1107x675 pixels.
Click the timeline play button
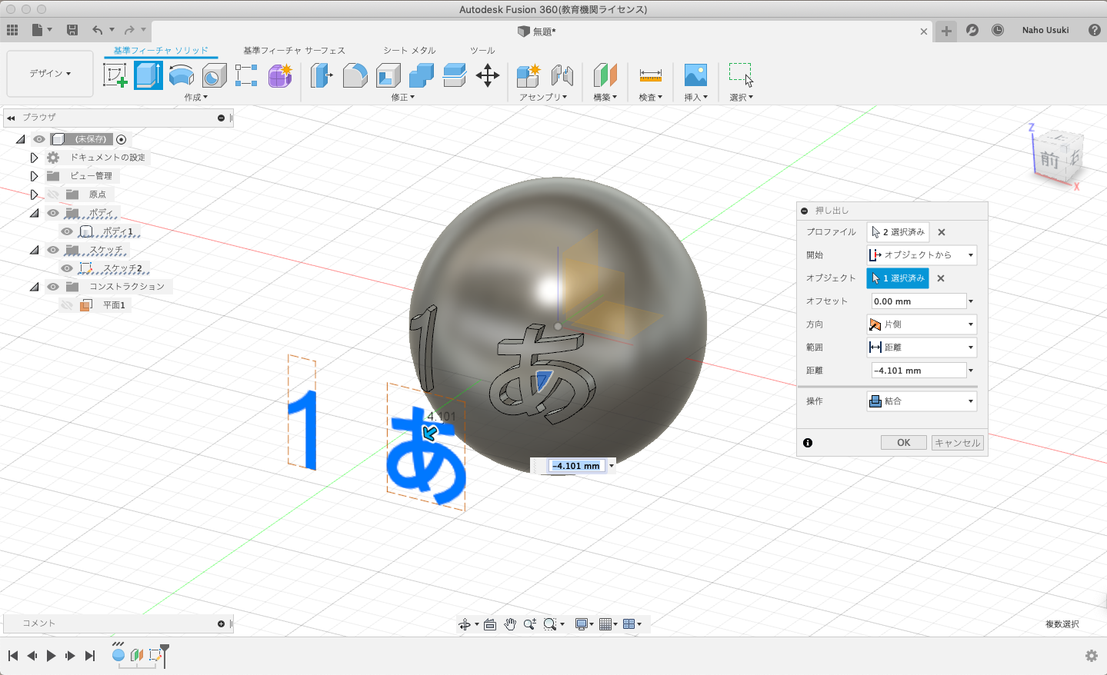(52, 656)
